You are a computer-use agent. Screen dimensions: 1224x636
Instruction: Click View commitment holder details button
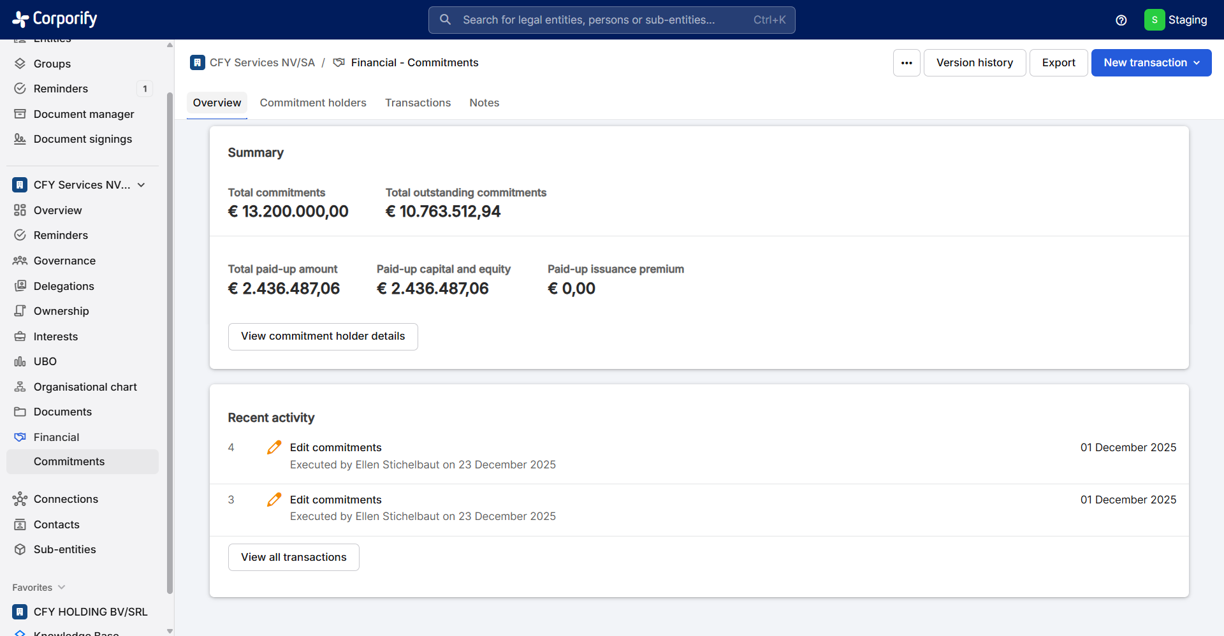point(323,336)
